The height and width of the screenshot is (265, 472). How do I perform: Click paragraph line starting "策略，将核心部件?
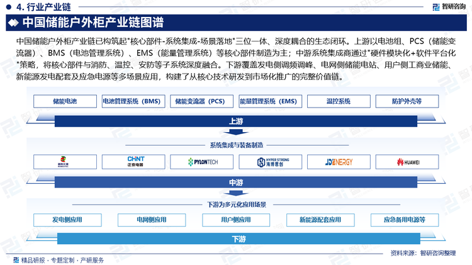(x=234, y=65)
